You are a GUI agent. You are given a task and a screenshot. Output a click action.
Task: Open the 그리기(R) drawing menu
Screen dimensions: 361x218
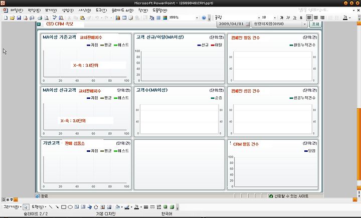click(x=12, y=206)
